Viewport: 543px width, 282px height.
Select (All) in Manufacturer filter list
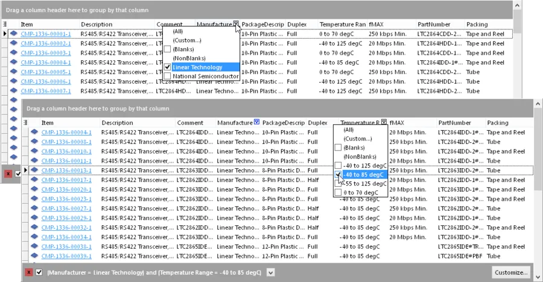coord(177,31)
